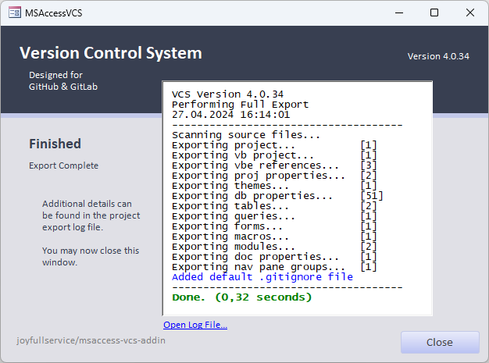Open the log file link

tap(195, 325)
